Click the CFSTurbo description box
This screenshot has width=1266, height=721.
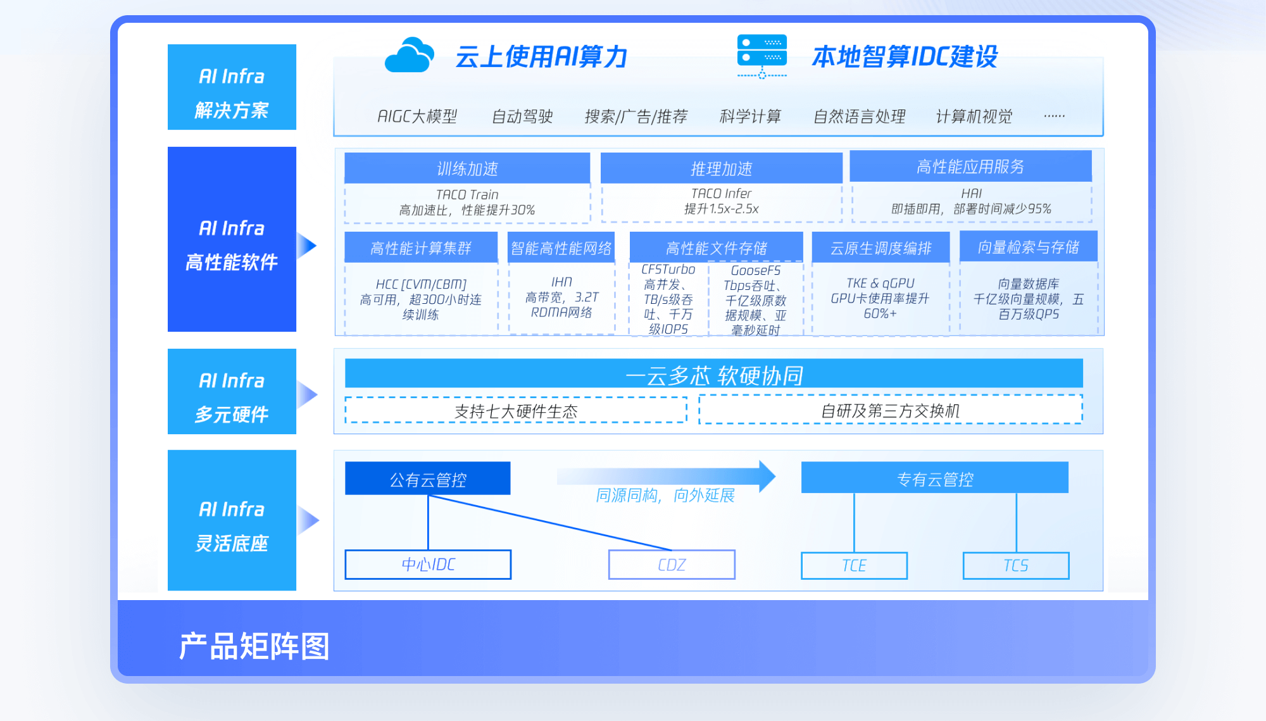[668, 299]
